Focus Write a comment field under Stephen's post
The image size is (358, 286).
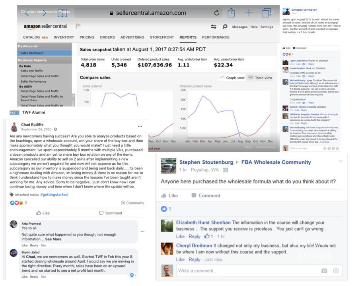[x=259, y=271]
